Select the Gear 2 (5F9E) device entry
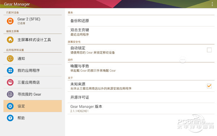Image resolution: width=217 pixels, height=136 pixels. (x=33, y=21)
